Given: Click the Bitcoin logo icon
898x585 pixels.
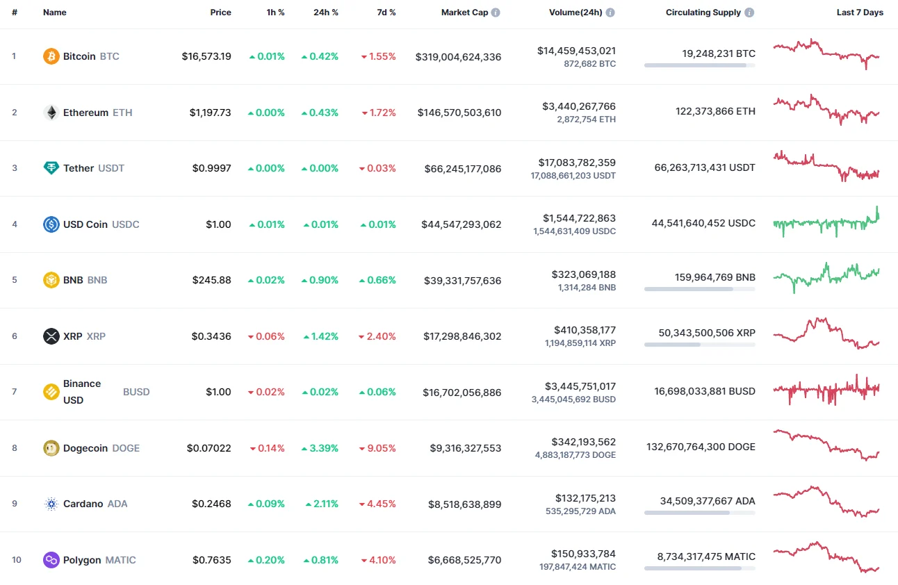Looking at the screenshot, I should 51,56.
